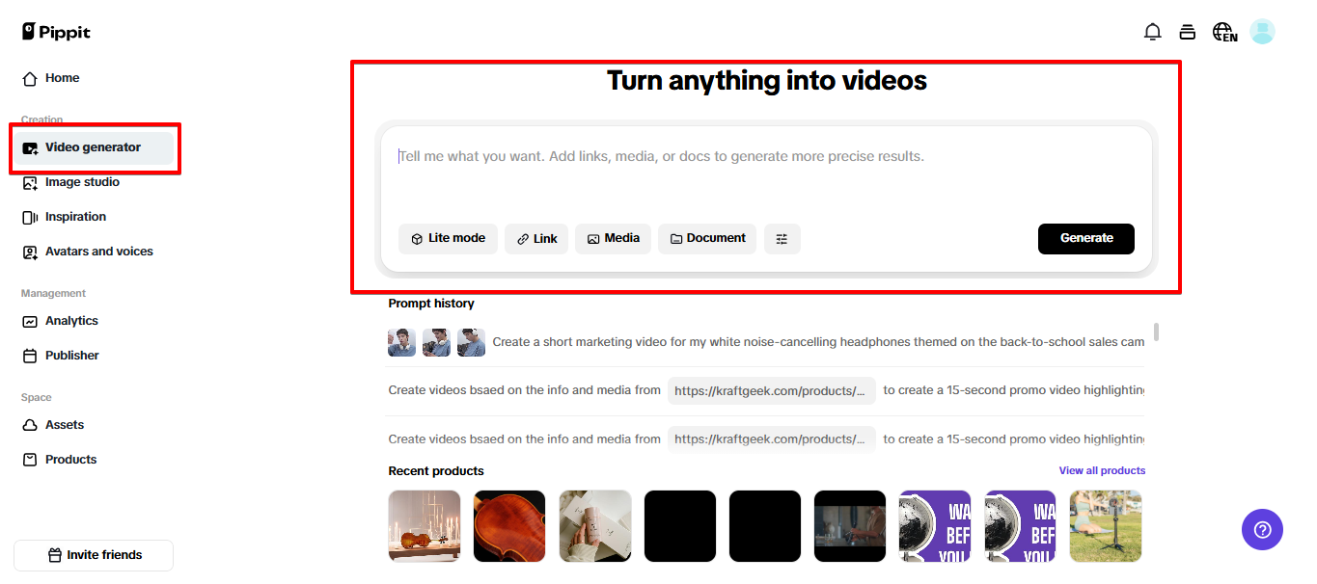Open Avatars and voices
The width and height of the screenshot is (1317, 584).
[x=98, y=251]
